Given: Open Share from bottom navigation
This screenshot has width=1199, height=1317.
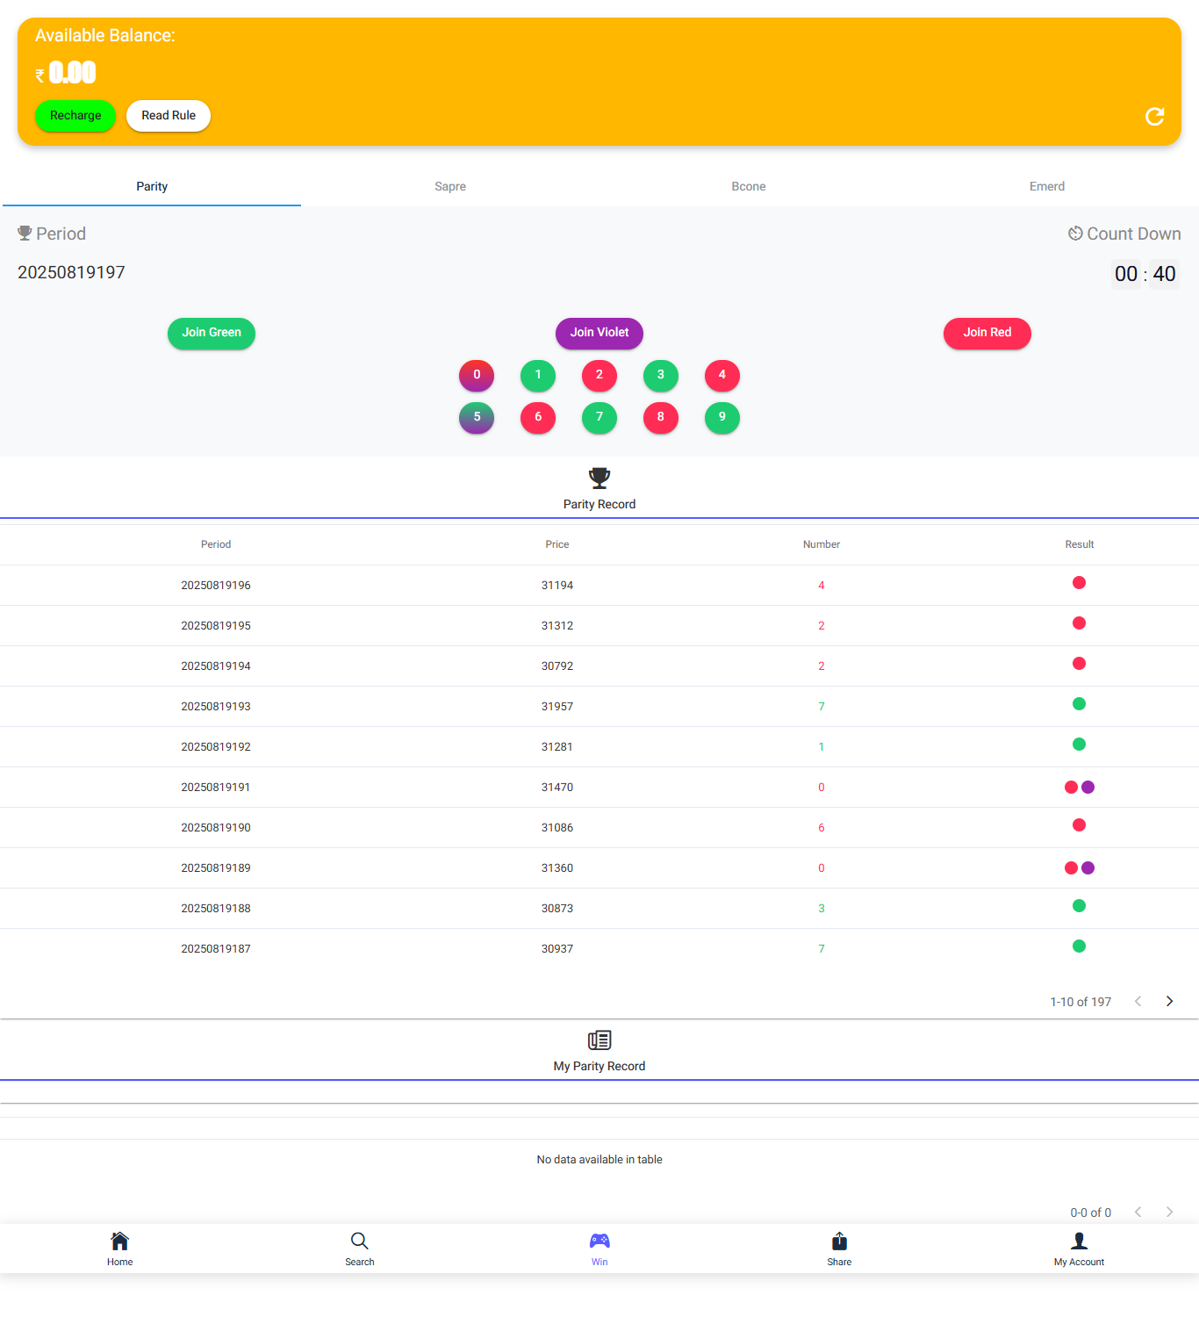Looking at the screenshot, I should pyautogui.click(x=839, y=1249).
